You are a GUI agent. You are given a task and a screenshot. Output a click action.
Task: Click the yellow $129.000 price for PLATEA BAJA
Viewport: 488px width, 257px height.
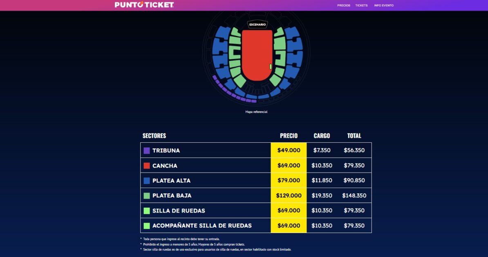point(288,195)
